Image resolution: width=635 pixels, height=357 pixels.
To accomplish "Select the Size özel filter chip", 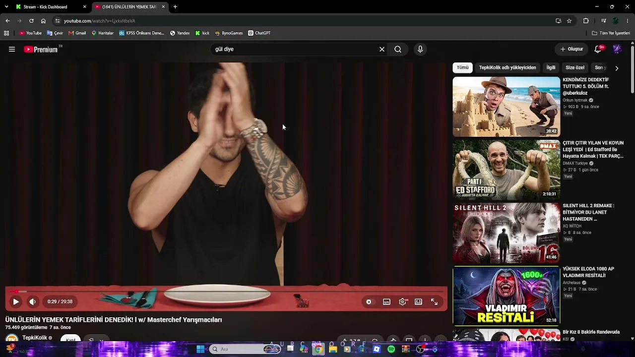I will 575,67.
